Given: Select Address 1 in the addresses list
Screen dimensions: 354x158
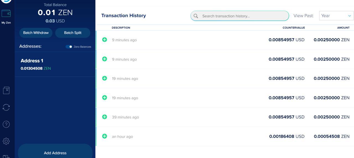Looking at the screenshot, I should click(x=55, y=64).
